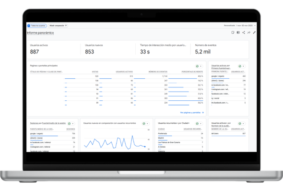283x191 pixels.
Task: Customize report using the pencil icon
Action: [x=254, y=32]
